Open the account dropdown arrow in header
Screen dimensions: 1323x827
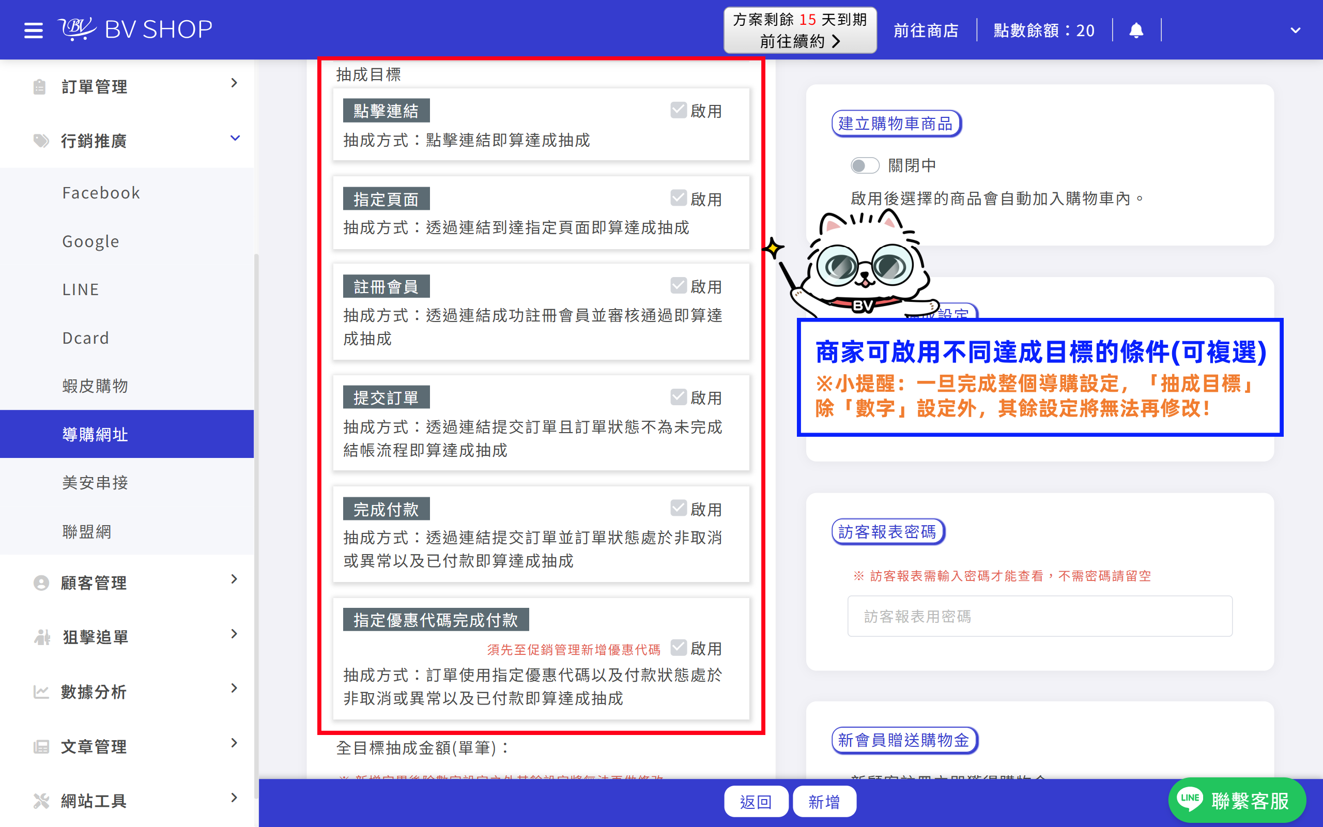click(x=1295, y=30)
